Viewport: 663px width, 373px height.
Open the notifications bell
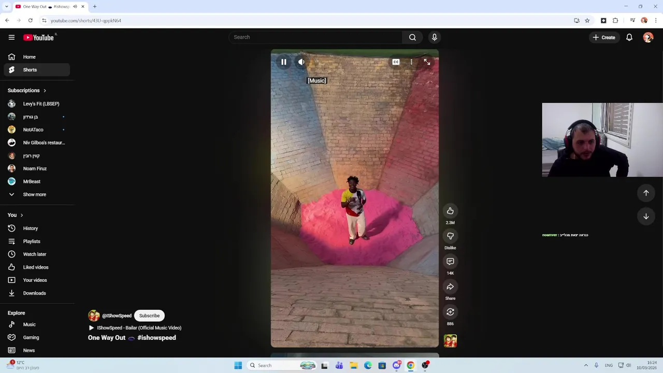click(629, 37)
